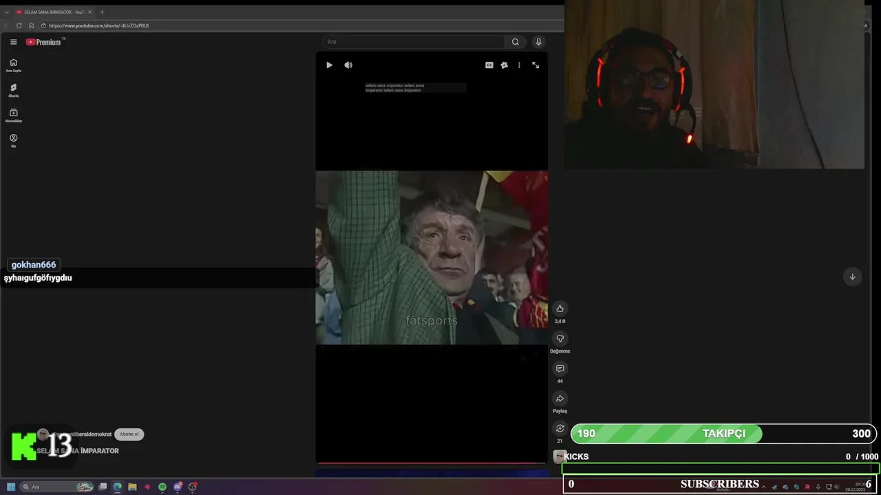Open File Explorer from the taskbar
Image resolution: width=881 pixels, height=495 pixels.
pos(132,487)
